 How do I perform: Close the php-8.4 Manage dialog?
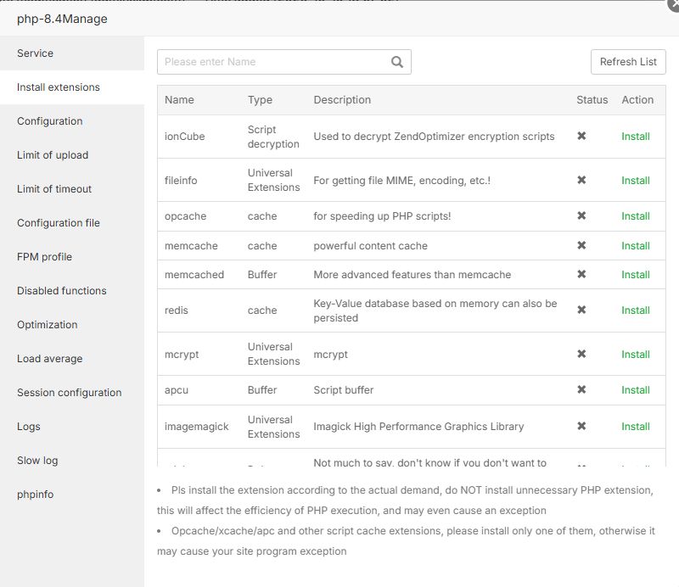point(674,4)
